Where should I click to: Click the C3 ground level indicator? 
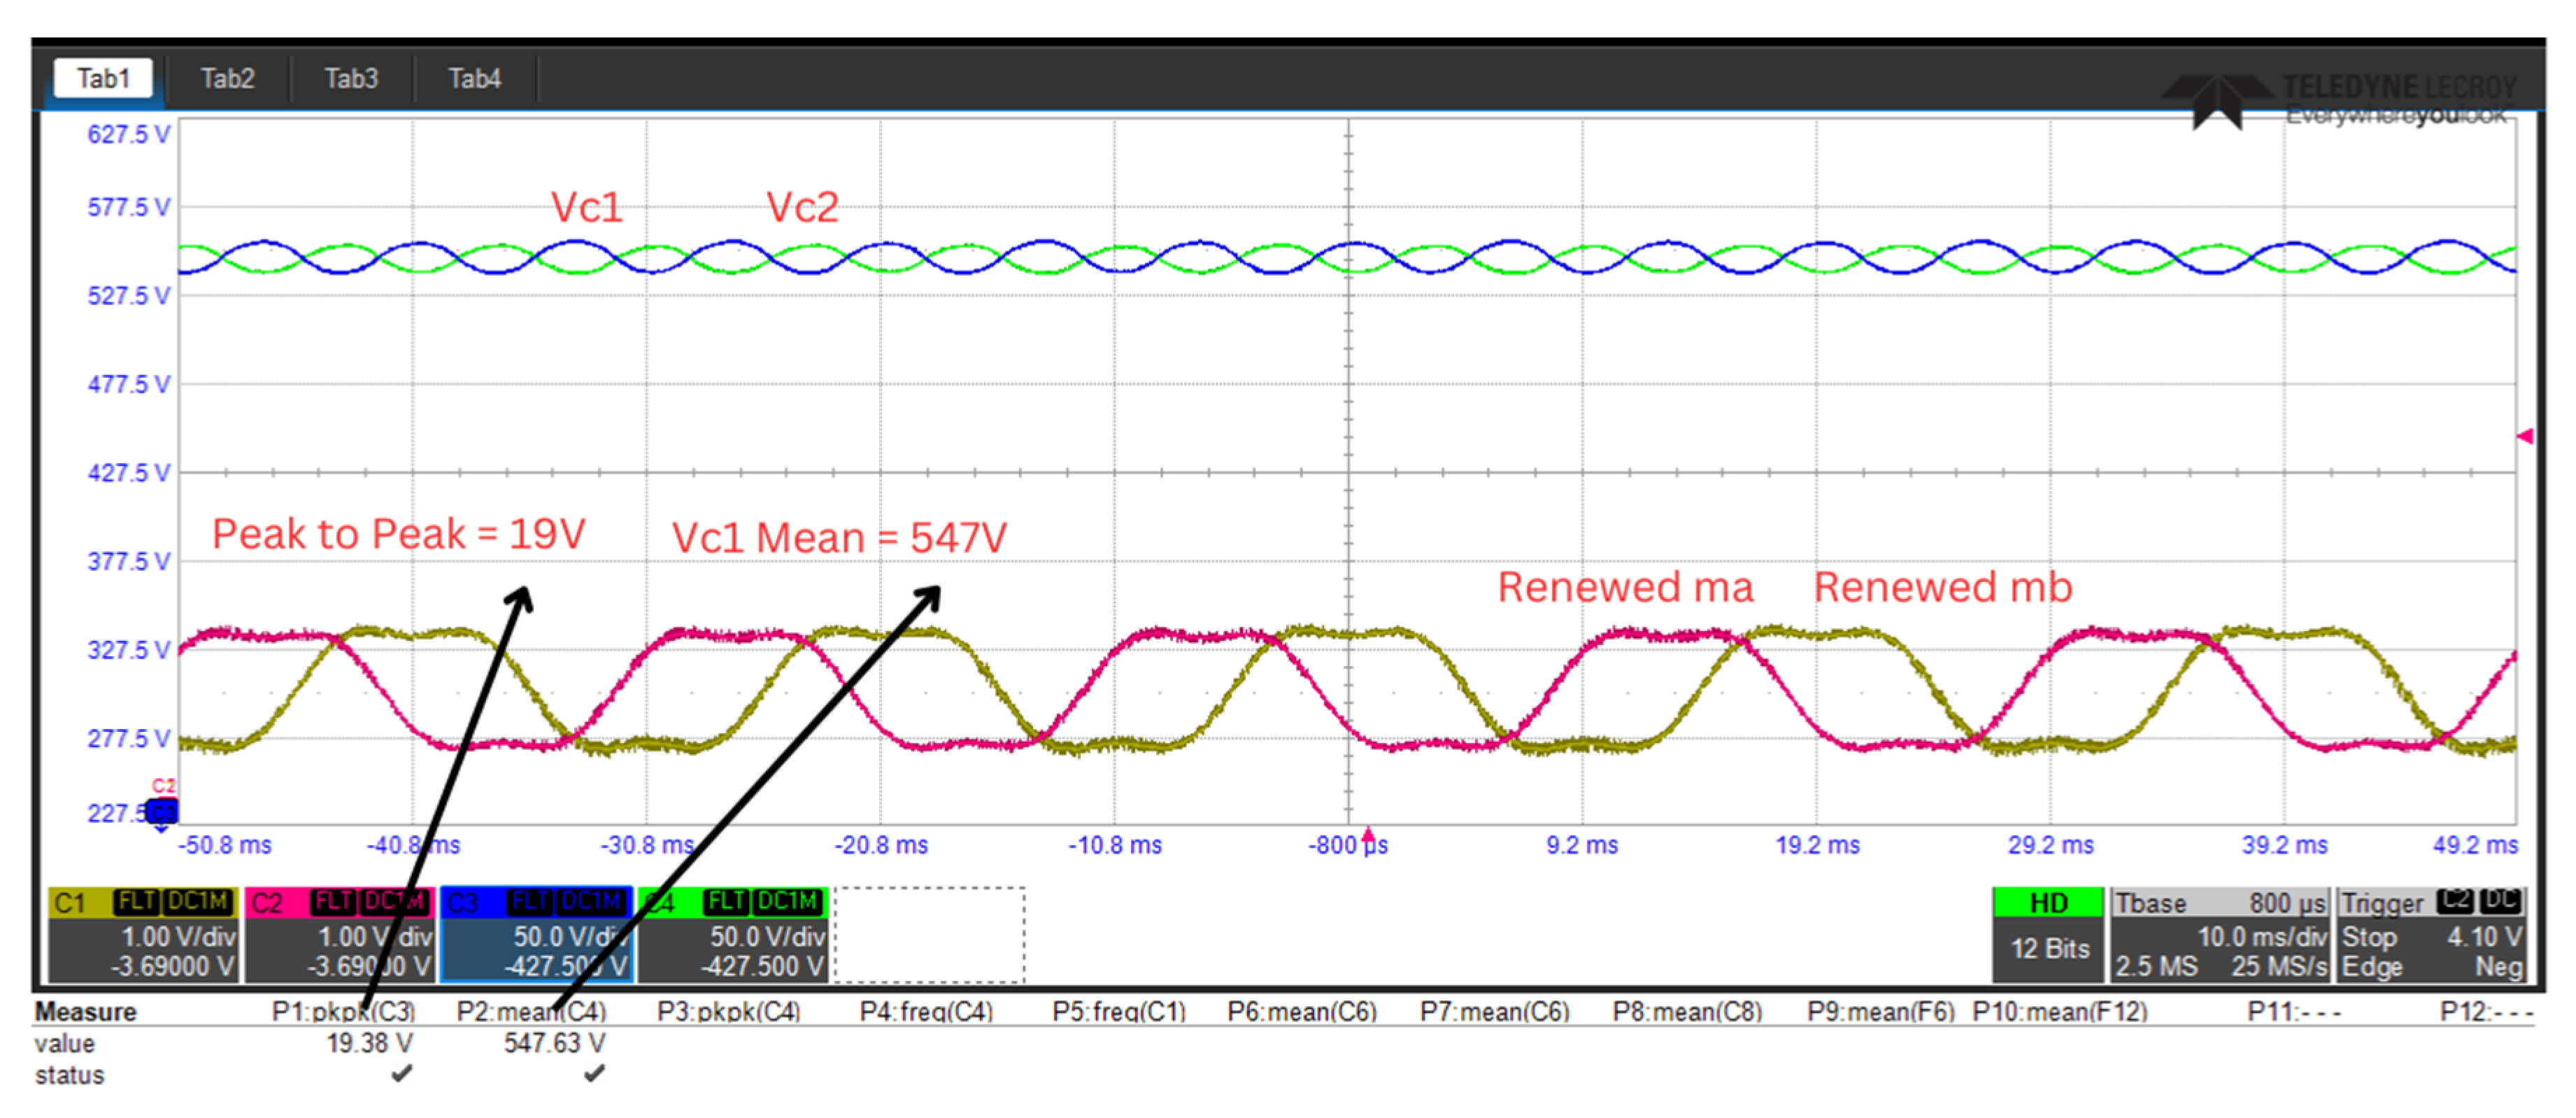(x=162, y=812)
